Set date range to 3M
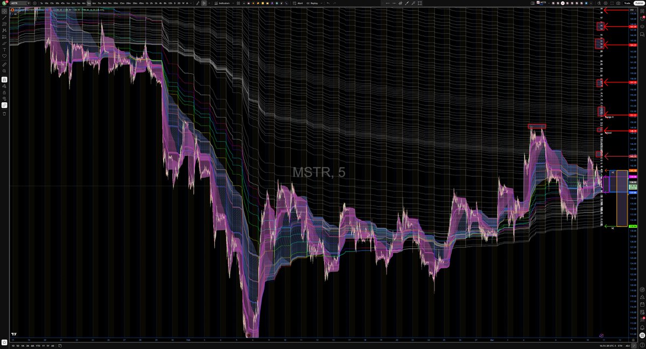 coord(27,346)
